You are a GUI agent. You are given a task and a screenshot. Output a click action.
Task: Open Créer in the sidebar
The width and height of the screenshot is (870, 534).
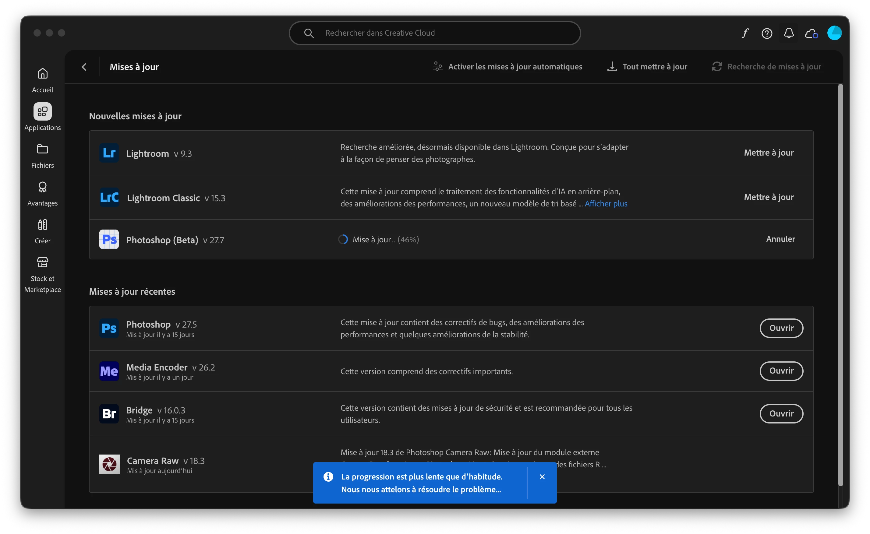42,231
